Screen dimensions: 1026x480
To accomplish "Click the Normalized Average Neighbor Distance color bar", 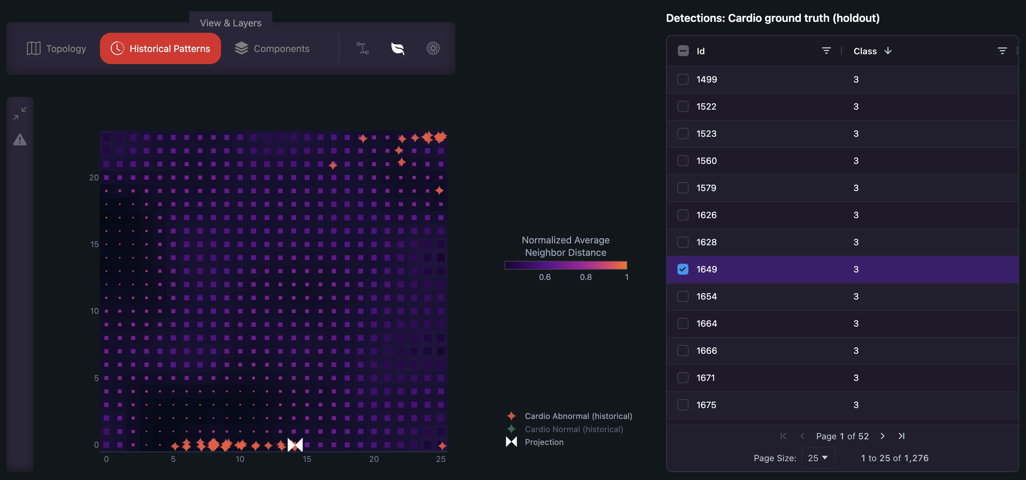I will [565, 265].
